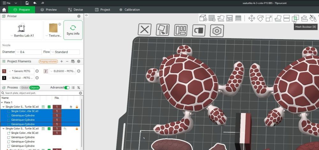This screenshot has width=319, height=150.
Task: Switch to the Device tab
Action: (x=76, y=10)
